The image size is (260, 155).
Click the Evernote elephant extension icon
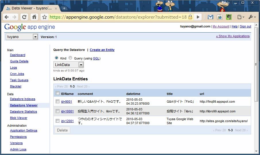pos(229,17)
